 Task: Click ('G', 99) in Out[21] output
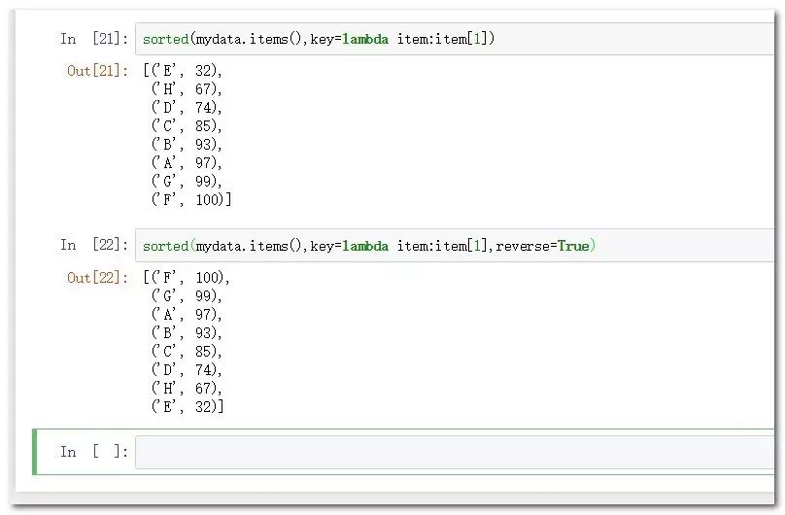[x=187, y=181]
